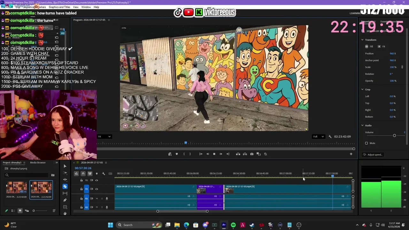This screenshot has width=409, height=230.
Task: Expand hidden panel tabs chevron
Action: tap(57, 163)
